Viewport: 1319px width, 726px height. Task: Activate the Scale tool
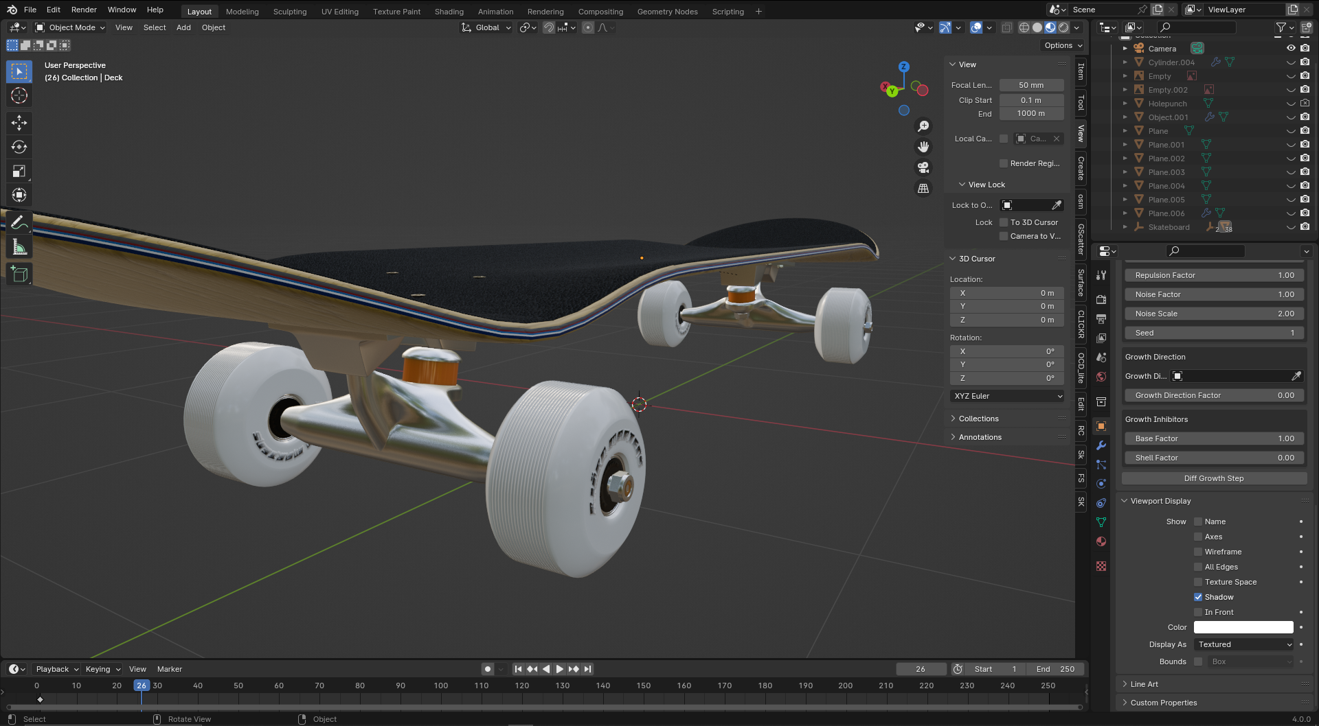coord(19,171)
